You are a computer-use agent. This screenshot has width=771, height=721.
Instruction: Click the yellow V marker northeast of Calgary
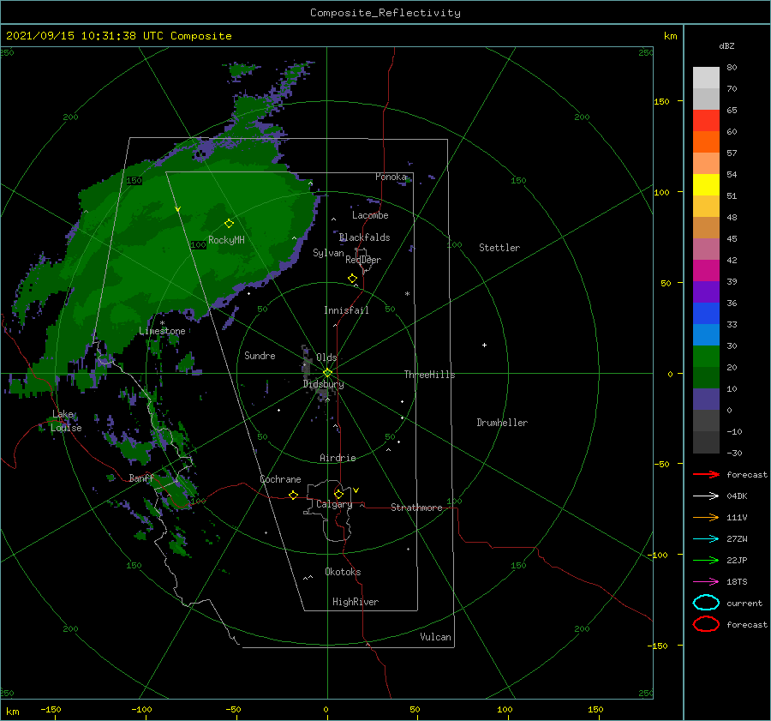point(356,490)
